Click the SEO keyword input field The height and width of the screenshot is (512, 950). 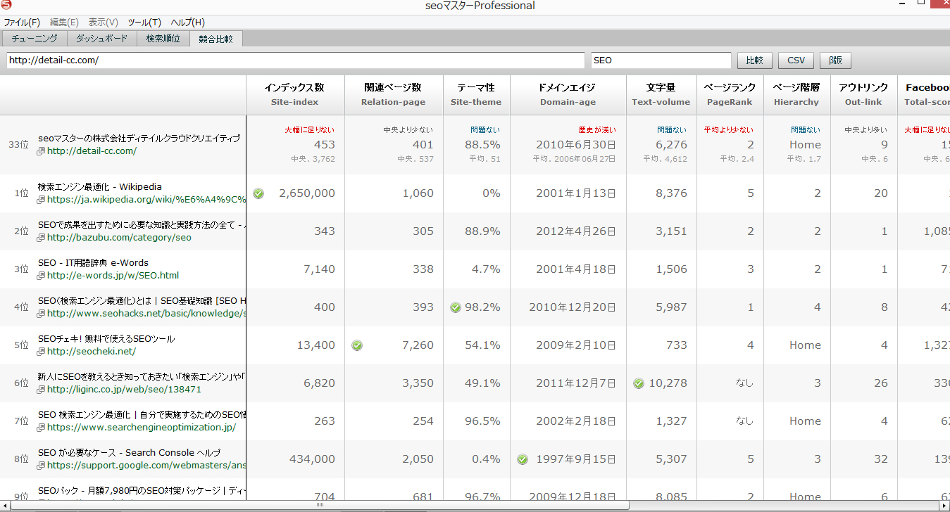click(x=661, y=60)
